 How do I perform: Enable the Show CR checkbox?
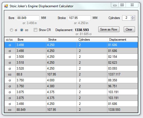point(35,30)
